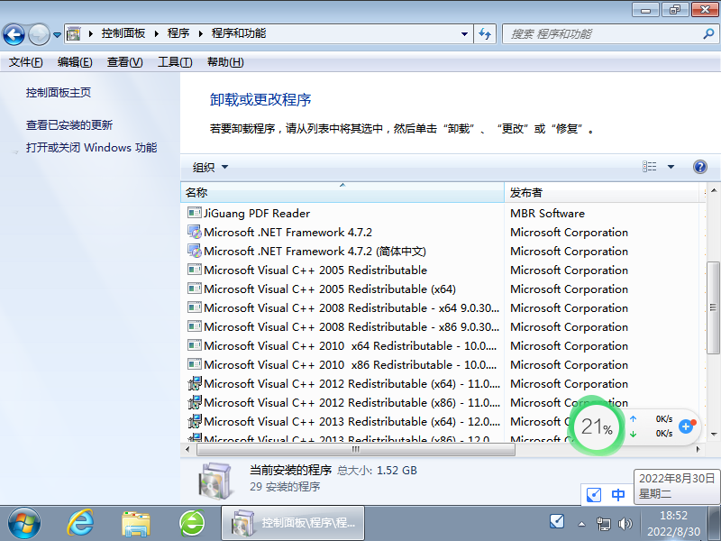Click the volume speaker tray icon
Screen dimensions: 721x541
(x=625, y=524)
